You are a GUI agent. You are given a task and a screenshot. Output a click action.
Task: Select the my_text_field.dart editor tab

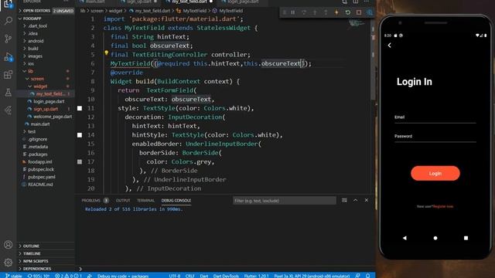point(189,2)
